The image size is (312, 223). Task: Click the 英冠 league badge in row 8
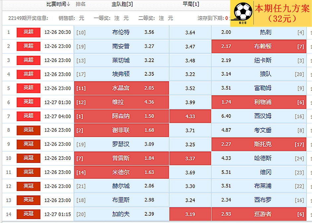pyautogui.click(x=28, y=130)
